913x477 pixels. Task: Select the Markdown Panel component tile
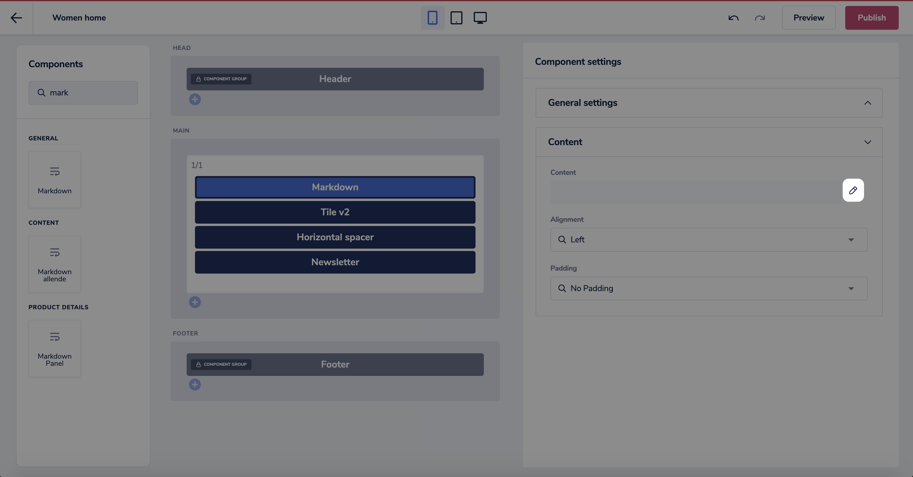tap(55, 348)
